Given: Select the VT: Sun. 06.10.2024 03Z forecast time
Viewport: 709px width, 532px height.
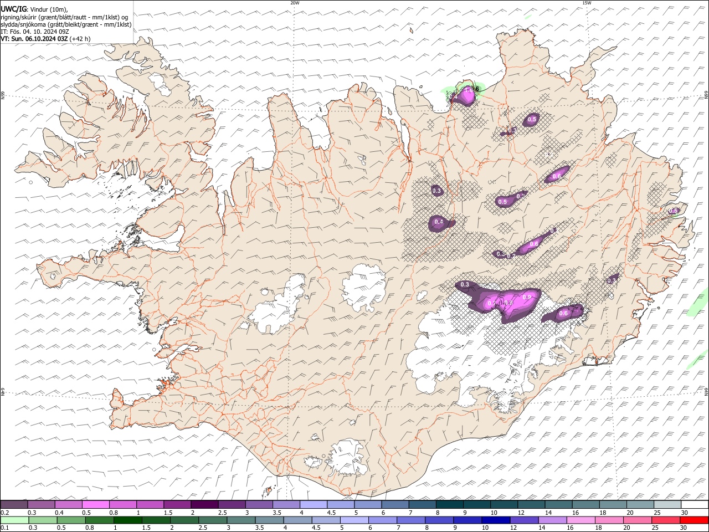Looking at the screenshot, I should 45,39.
